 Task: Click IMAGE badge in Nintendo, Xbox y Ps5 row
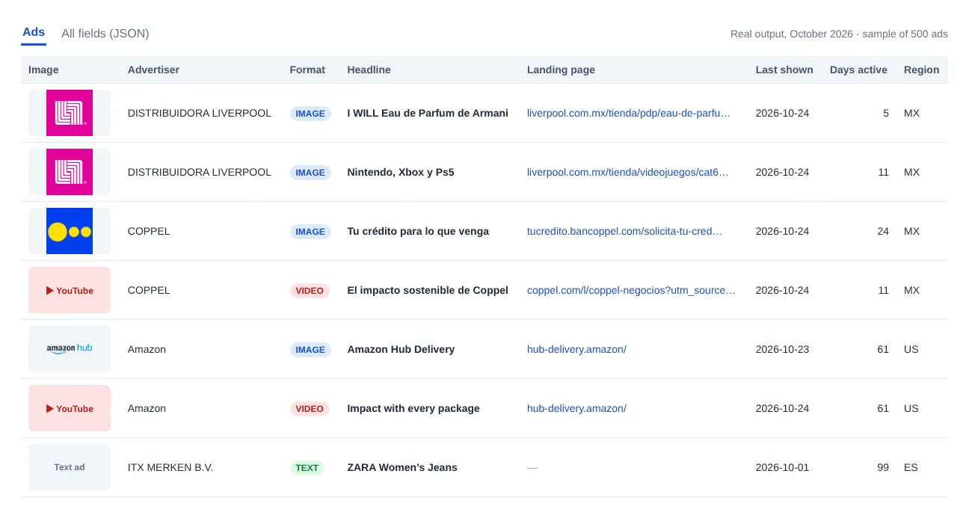pos(310,173)
